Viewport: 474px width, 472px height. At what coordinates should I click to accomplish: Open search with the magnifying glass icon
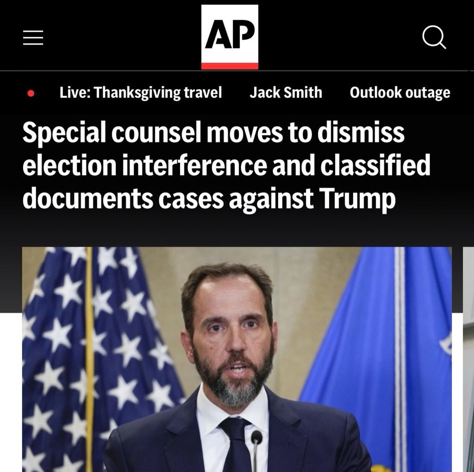[x=434, y=37]
